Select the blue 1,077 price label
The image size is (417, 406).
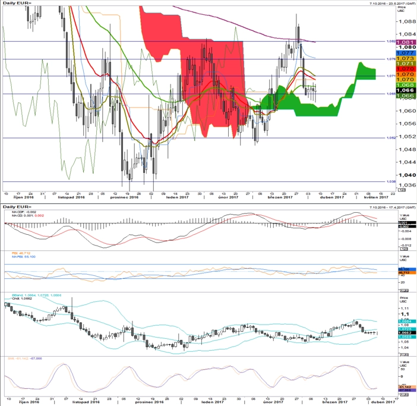[406, 53]
